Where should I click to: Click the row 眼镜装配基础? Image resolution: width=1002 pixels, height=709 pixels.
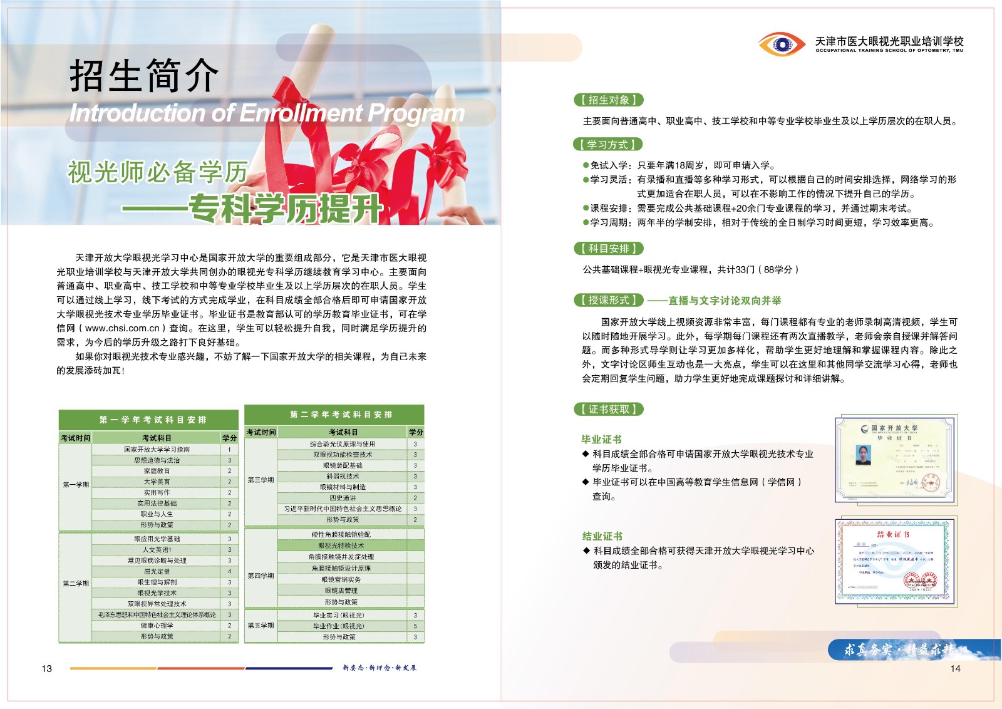tap(351, 465)
